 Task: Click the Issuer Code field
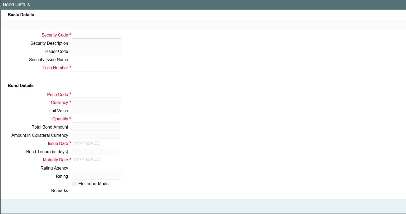[96, 51]
